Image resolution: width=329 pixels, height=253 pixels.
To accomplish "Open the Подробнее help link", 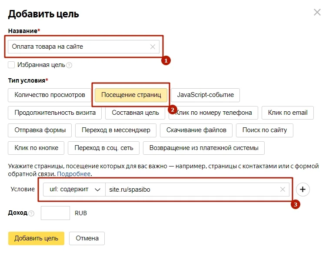I will (x=74, y=174).
